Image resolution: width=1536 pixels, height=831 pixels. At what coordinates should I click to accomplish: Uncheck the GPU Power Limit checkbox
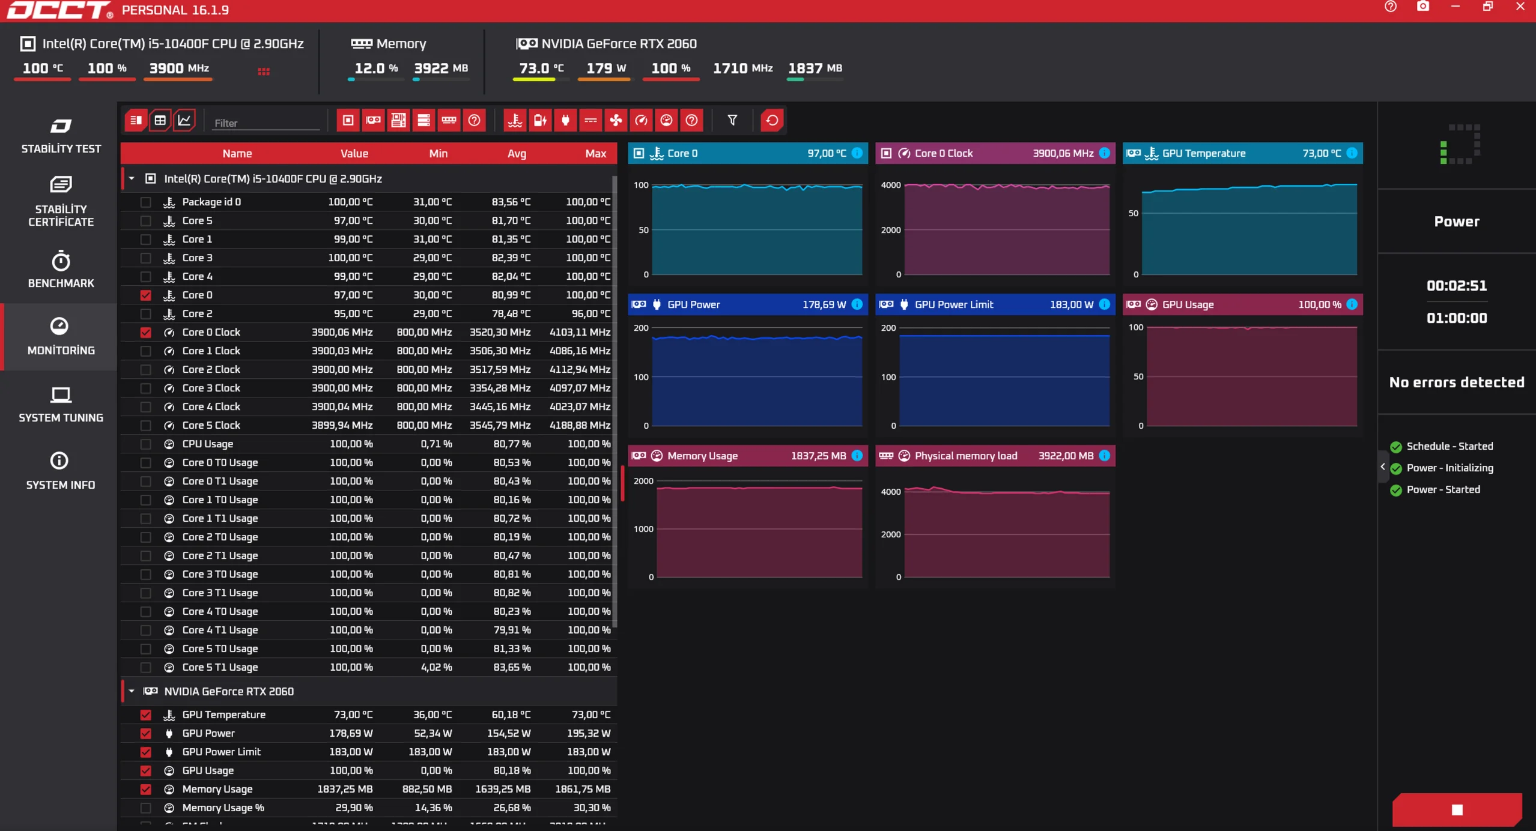[x=145, y=752]
